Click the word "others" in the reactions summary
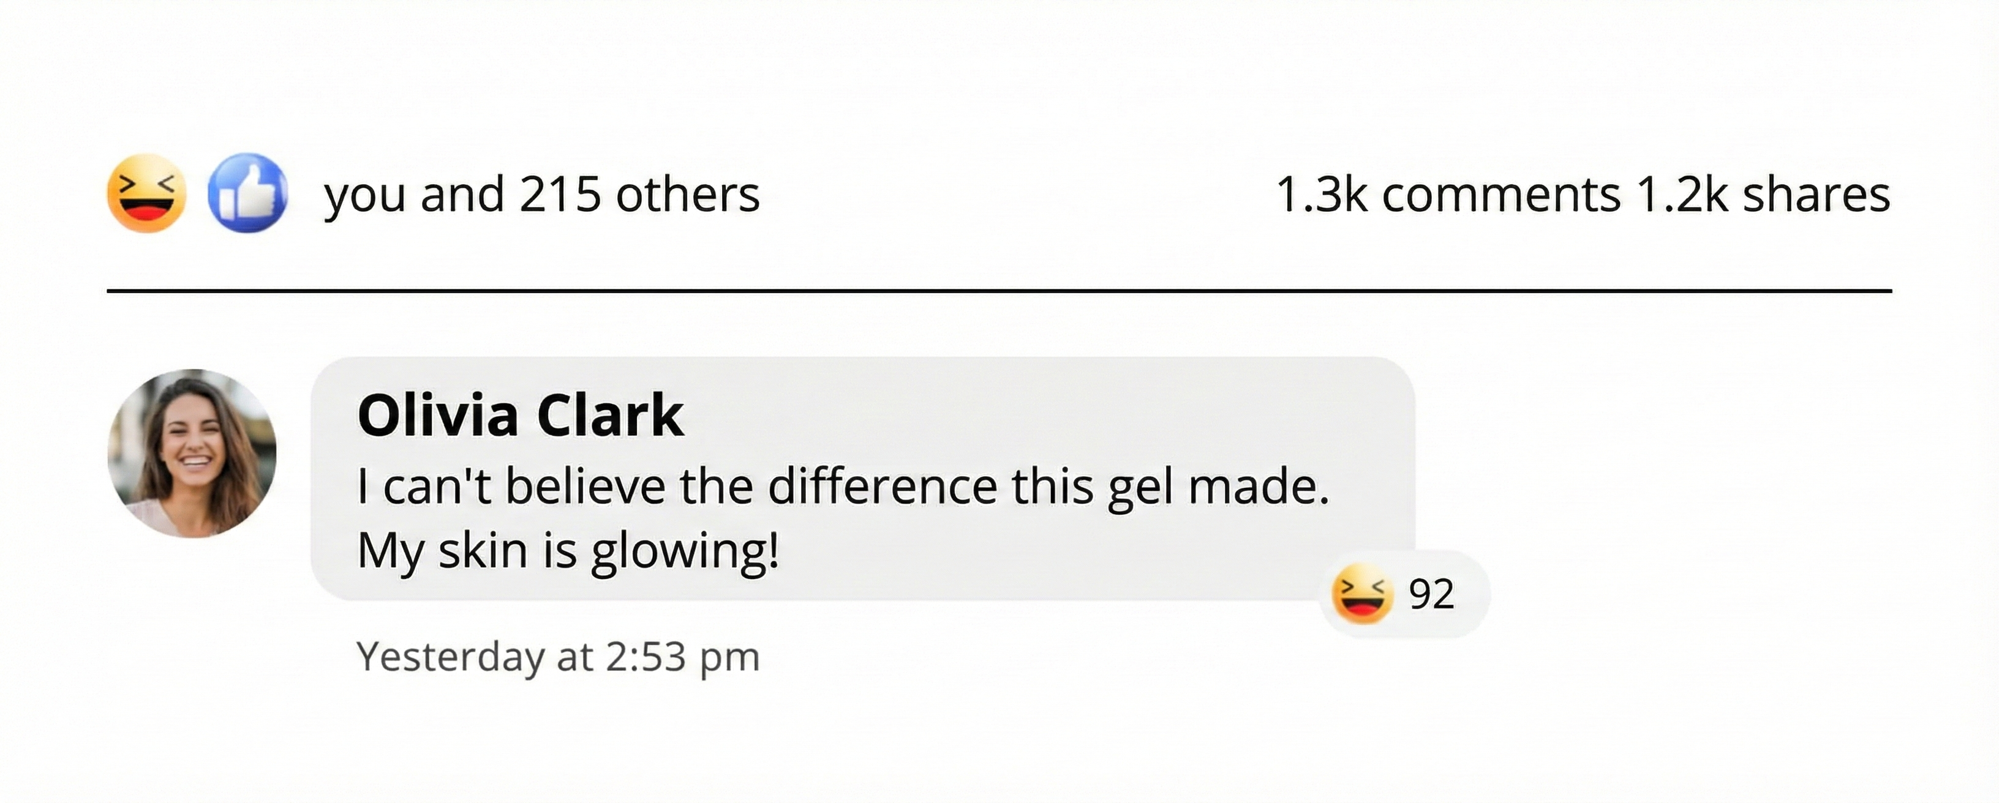This screenshot has height=803, width=1999. pos(688,195)
